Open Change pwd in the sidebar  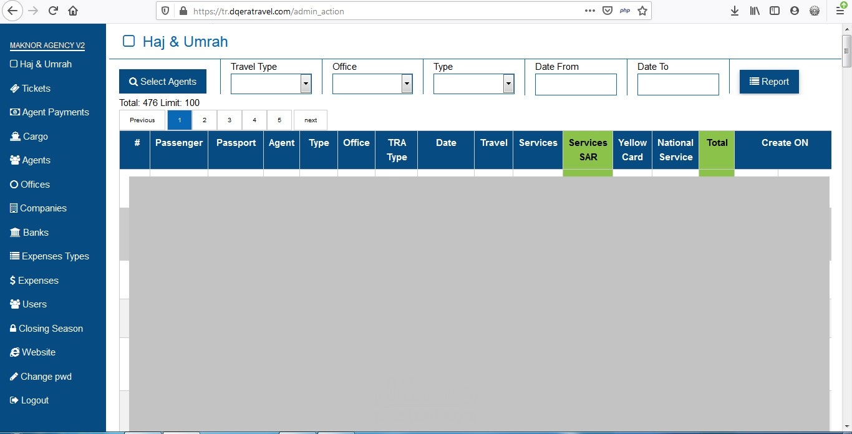pos(41,377)
